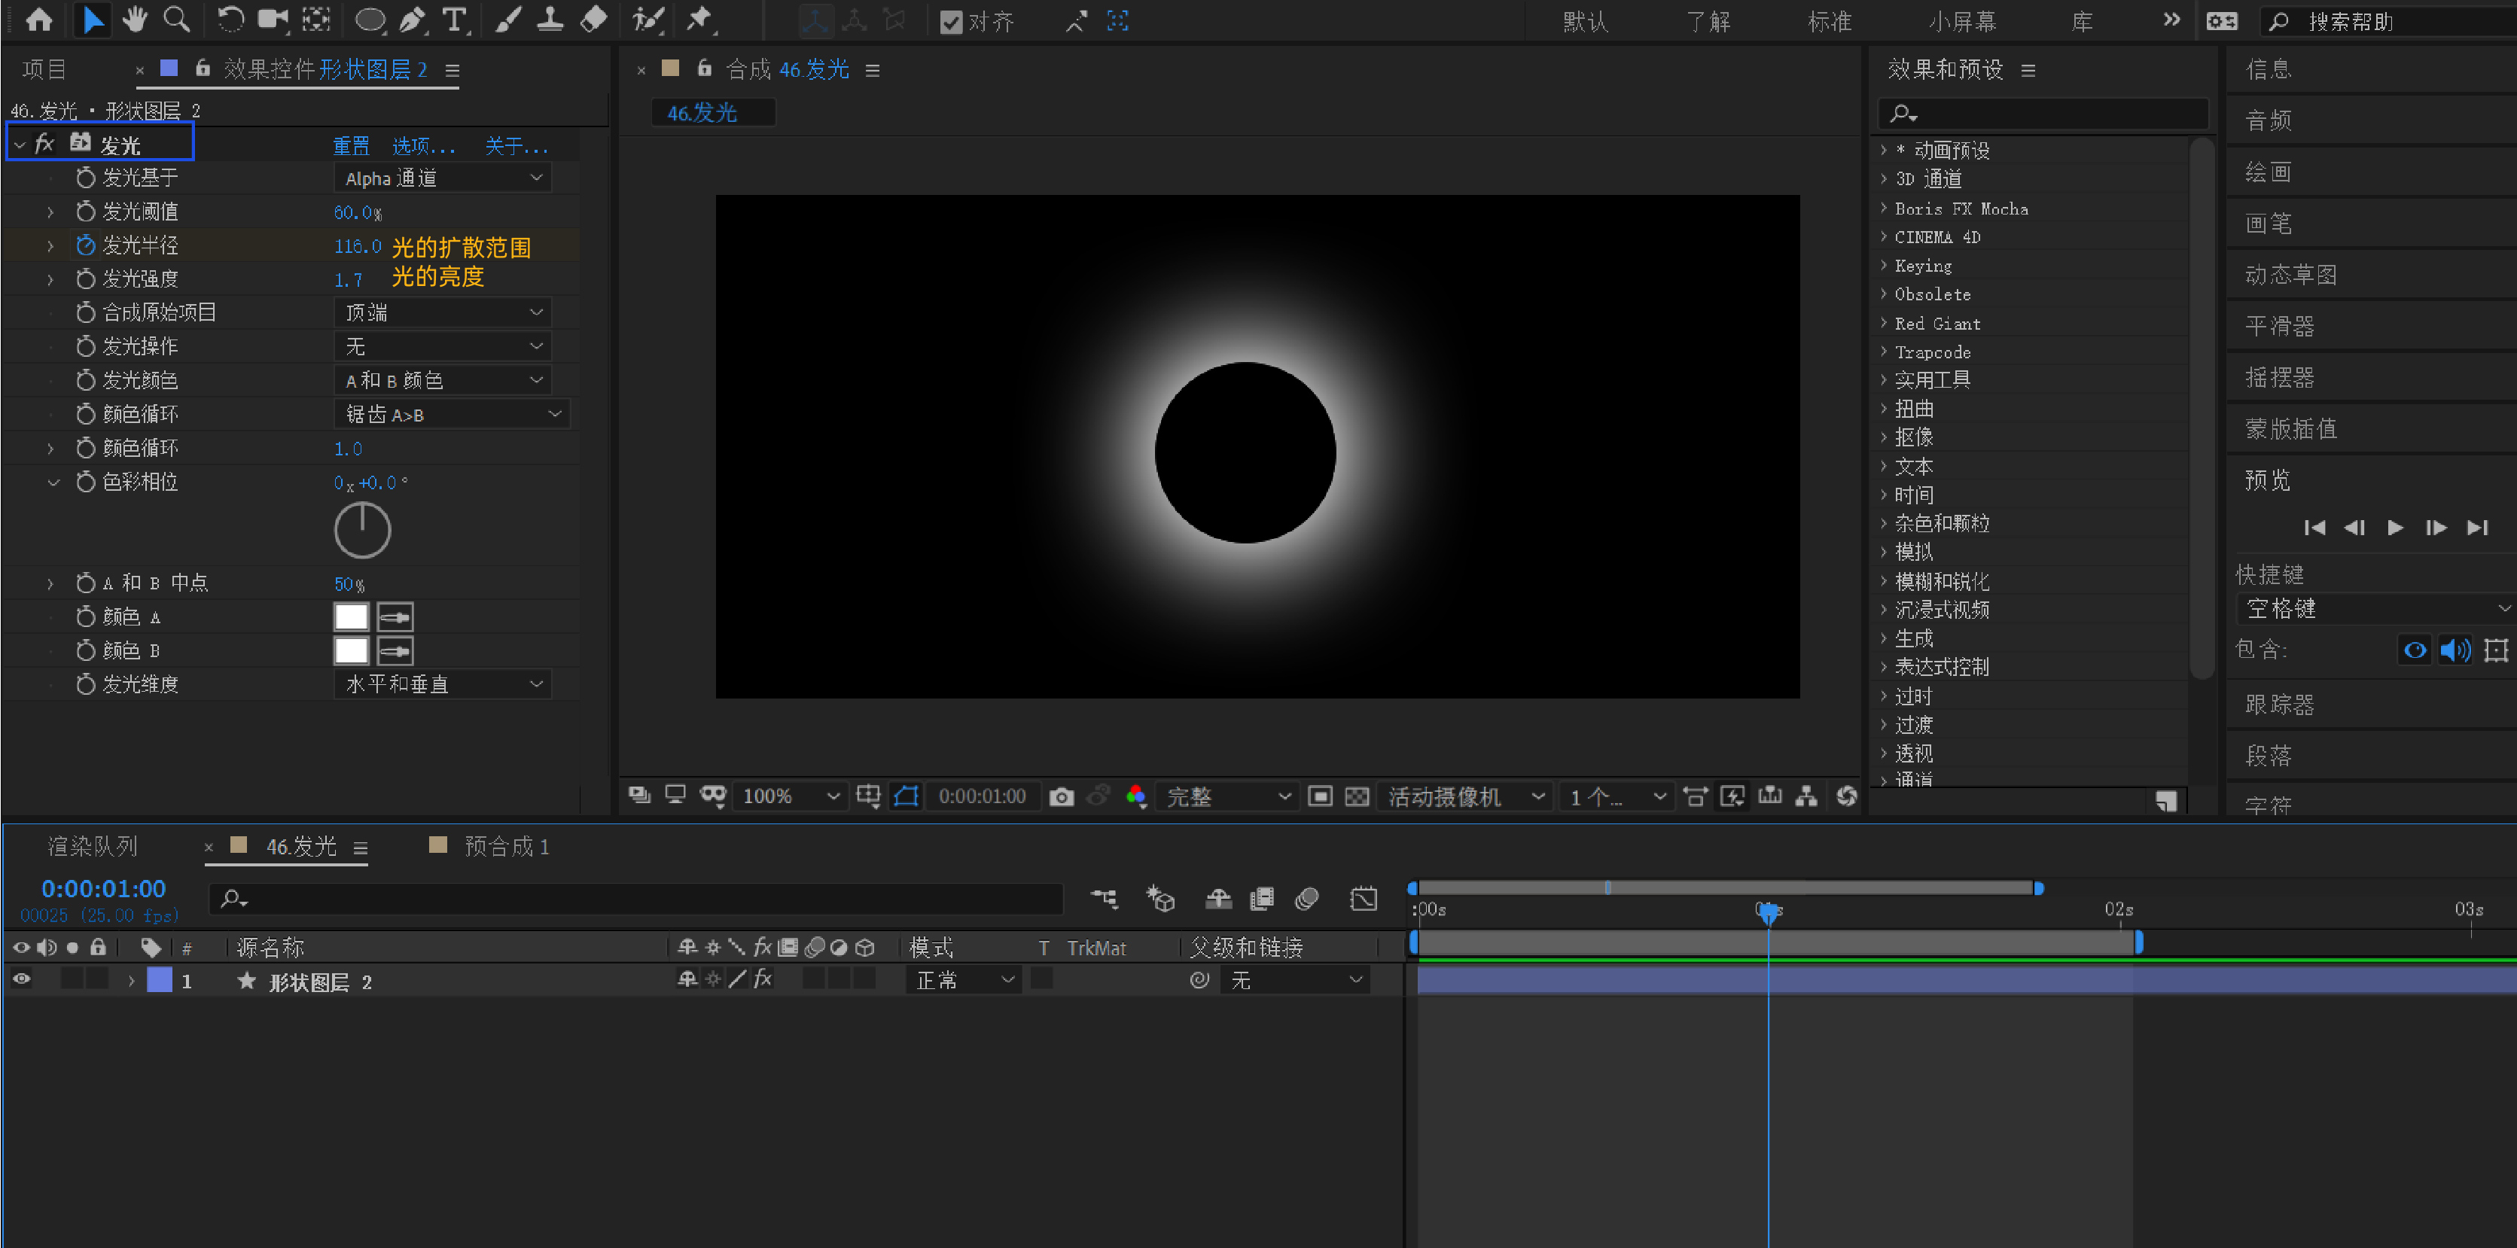Toggle the 对齐 snapping checkbox

(951, 23)
